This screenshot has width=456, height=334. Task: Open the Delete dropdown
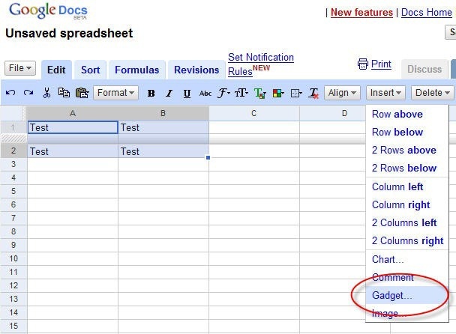(433, 93)
